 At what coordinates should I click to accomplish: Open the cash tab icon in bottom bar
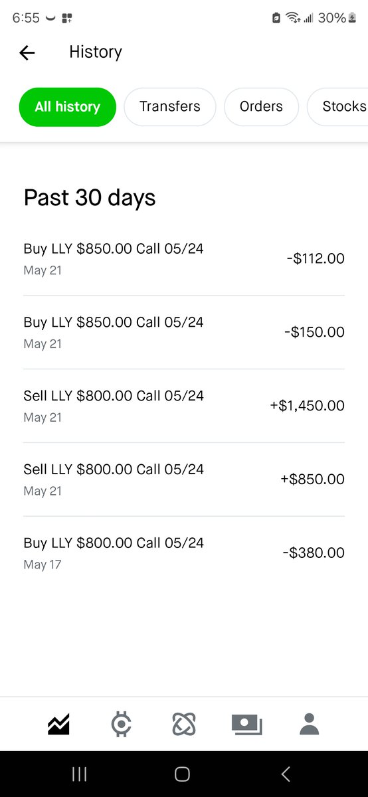pyautogui.click(x=246, y=724)
